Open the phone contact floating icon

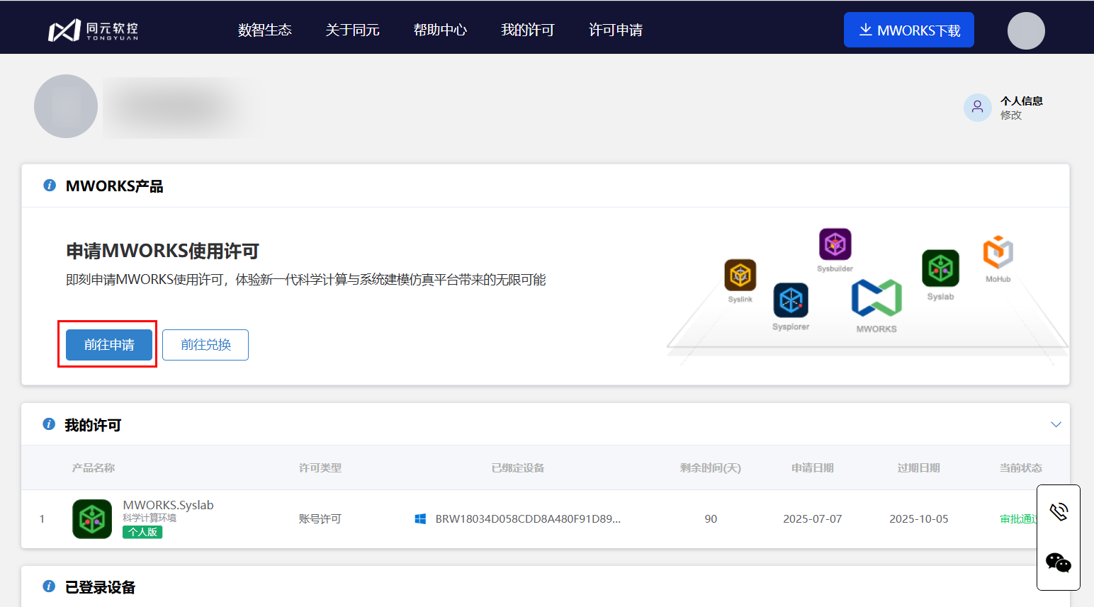click(1059, 511)
